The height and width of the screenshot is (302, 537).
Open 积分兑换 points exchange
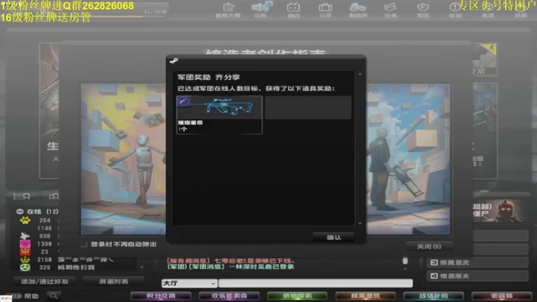coord(161,296)
